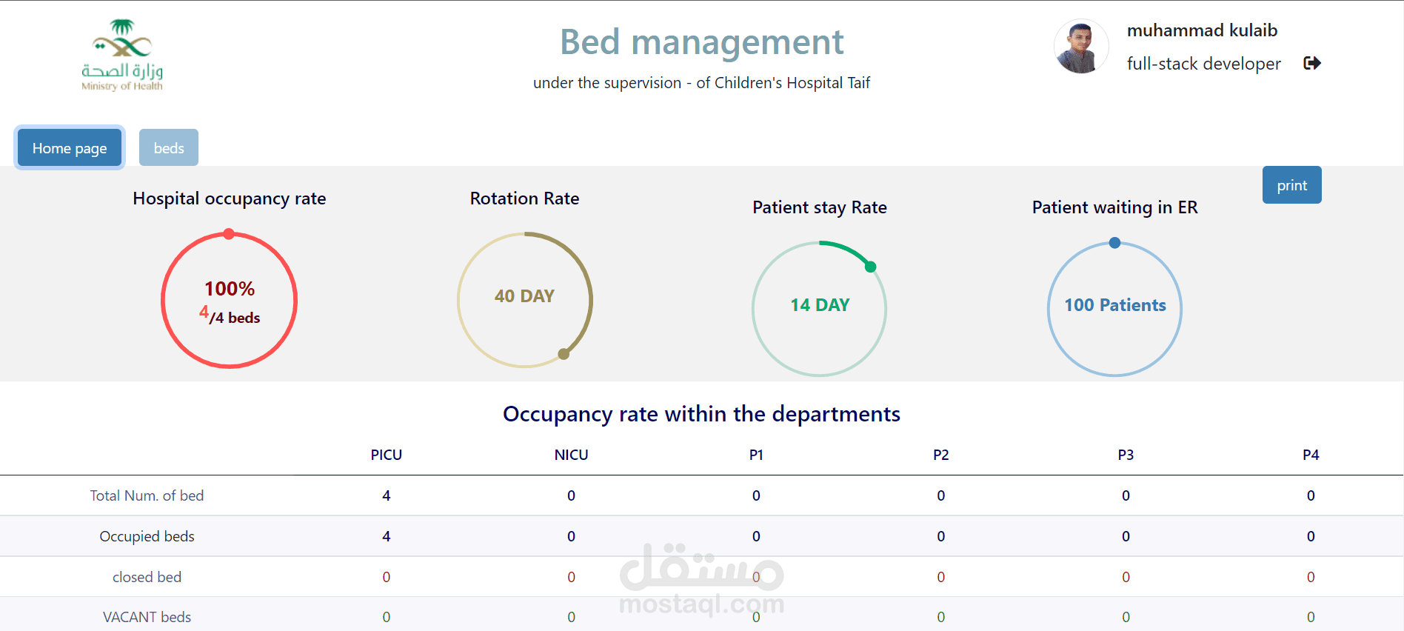1404x631 pixels.
Task: Click the user profile avatar photo
Action: click(x=1080, y=47)
